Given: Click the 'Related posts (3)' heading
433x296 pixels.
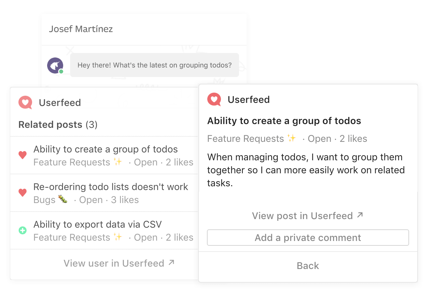Looking at the screenshot, I should 58,125.
